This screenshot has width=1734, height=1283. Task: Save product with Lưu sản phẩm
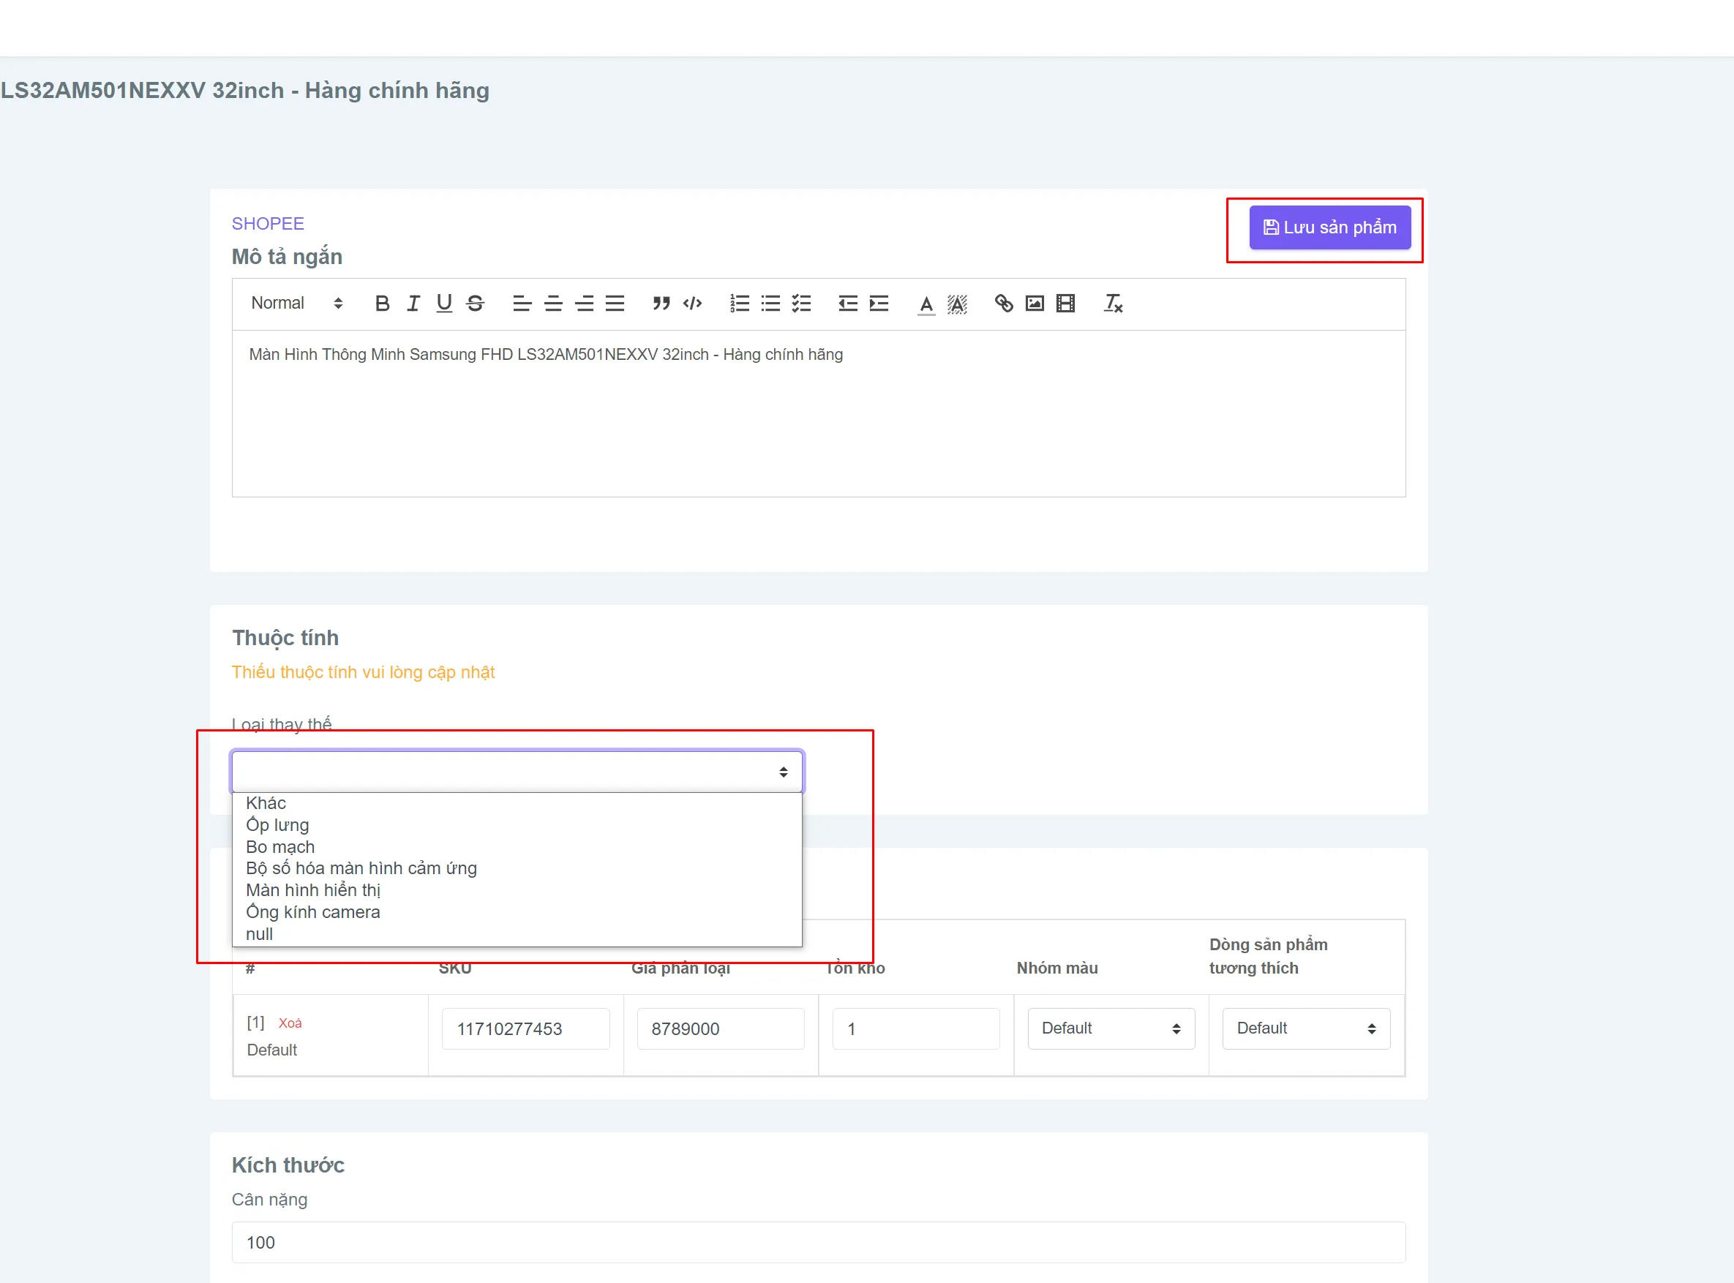pos(1330,227)
